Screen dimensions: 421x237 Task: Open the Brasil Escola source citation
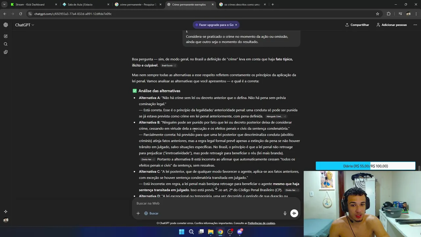(x=169, y=66)
